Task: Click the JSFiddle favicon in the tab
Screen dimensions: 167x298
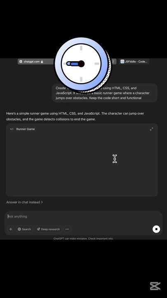Action: point(122,62)
